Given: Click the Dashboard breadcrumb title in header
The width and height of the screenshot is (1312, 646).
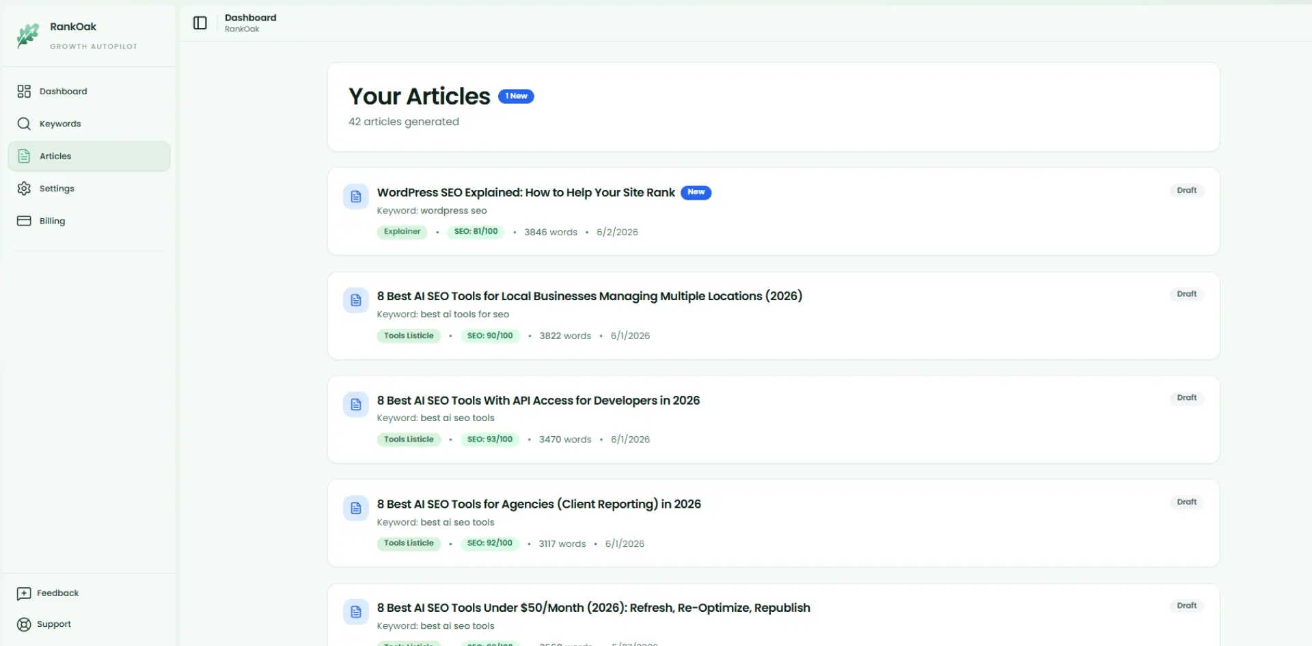Looking at the screenshot, I should click(x=251, y=18).
